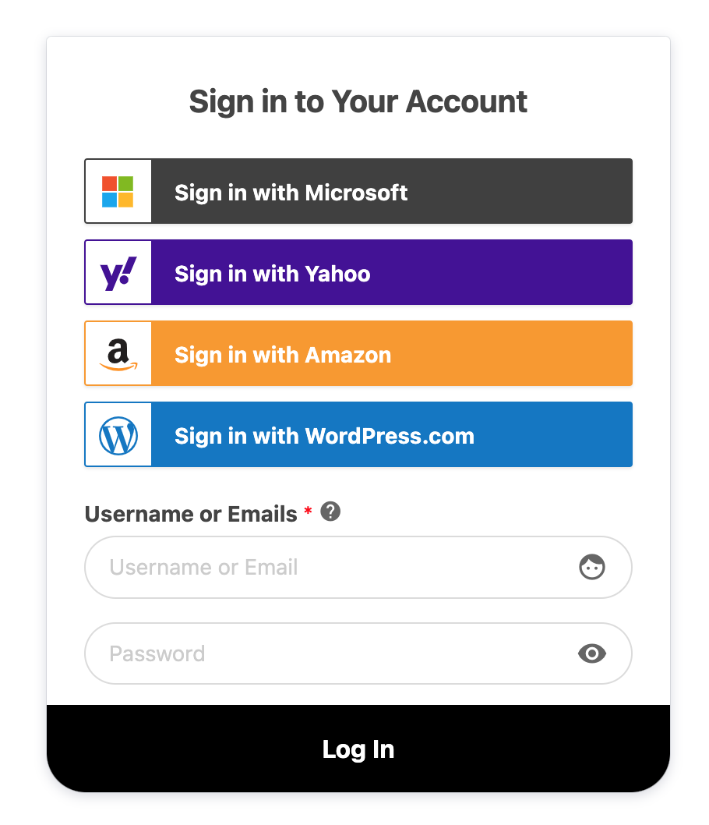Toggle password visibility with the eye icon
Viewport: 709px width, 825px height.
[592, 653]
